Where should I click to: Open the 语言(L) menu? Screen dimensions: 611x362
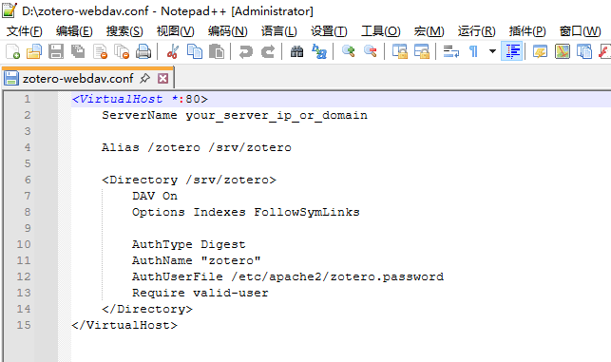(x=279, y=31)
